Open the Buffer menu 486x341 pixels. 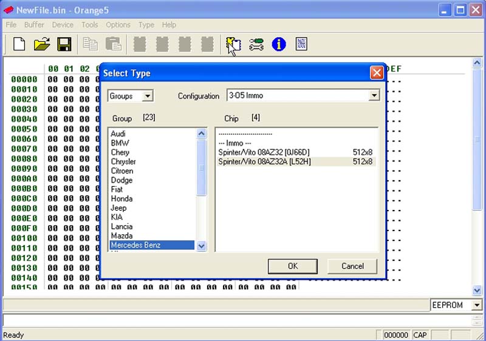pyautogui.click(x=34, y=25)
